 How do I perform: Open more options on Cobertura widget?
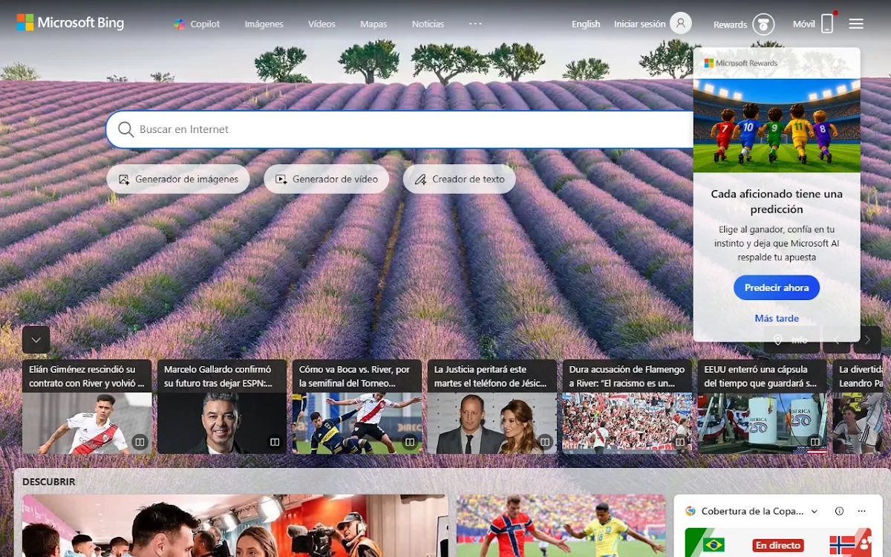[x=862, y=511]
